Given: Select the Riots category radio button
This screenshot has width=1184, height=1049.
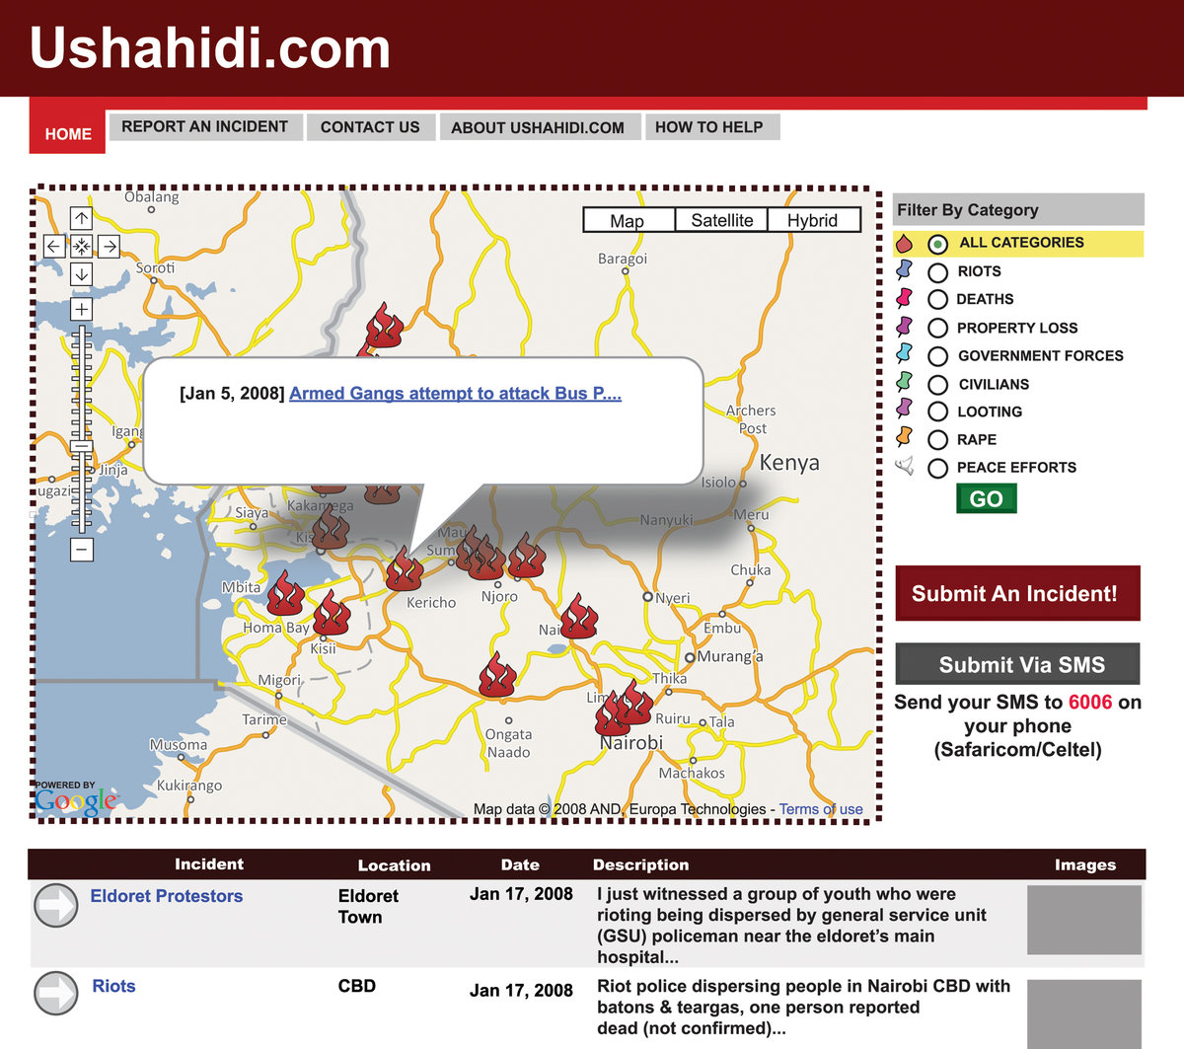Looking at the screenshot, I should pyautogui.click(x=937, y=272).
